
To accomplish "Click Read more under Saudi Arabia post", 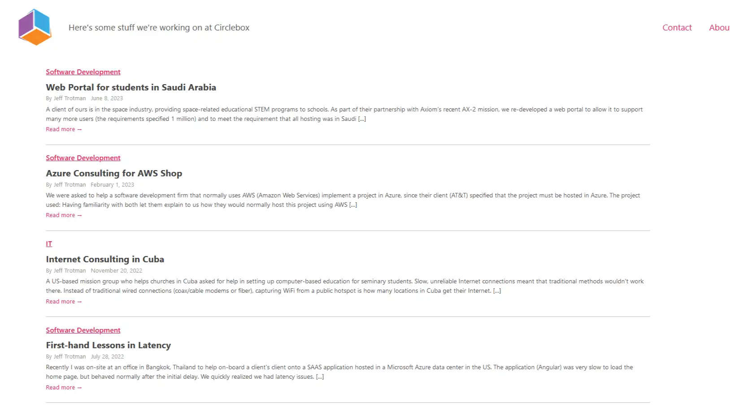I will [64, 129].
